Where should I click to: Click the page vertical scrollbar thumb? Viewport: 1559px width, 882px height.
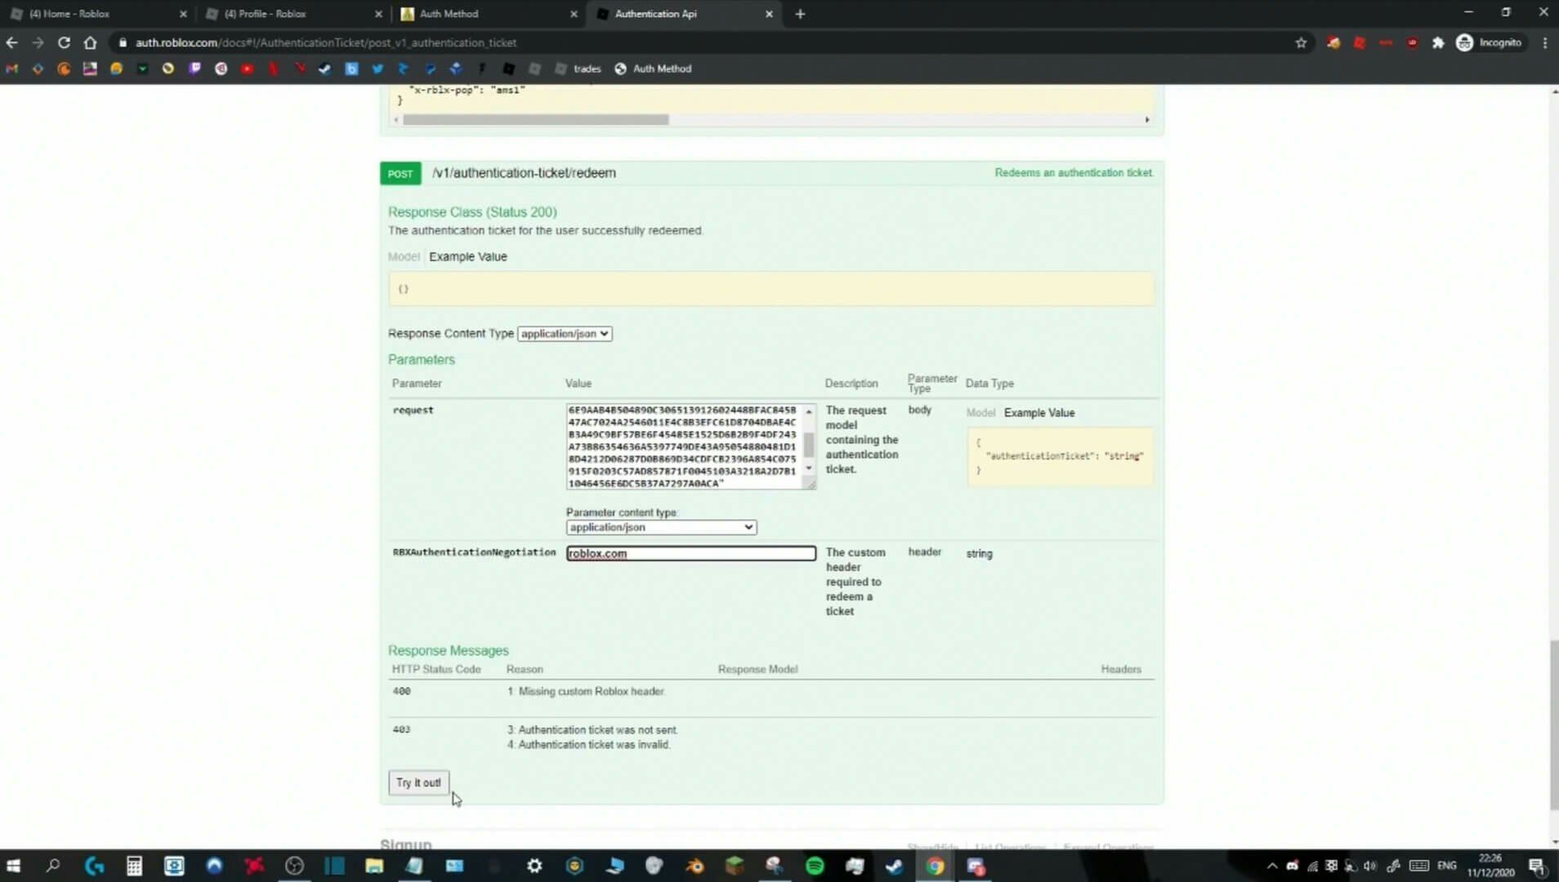point(1553,725)
